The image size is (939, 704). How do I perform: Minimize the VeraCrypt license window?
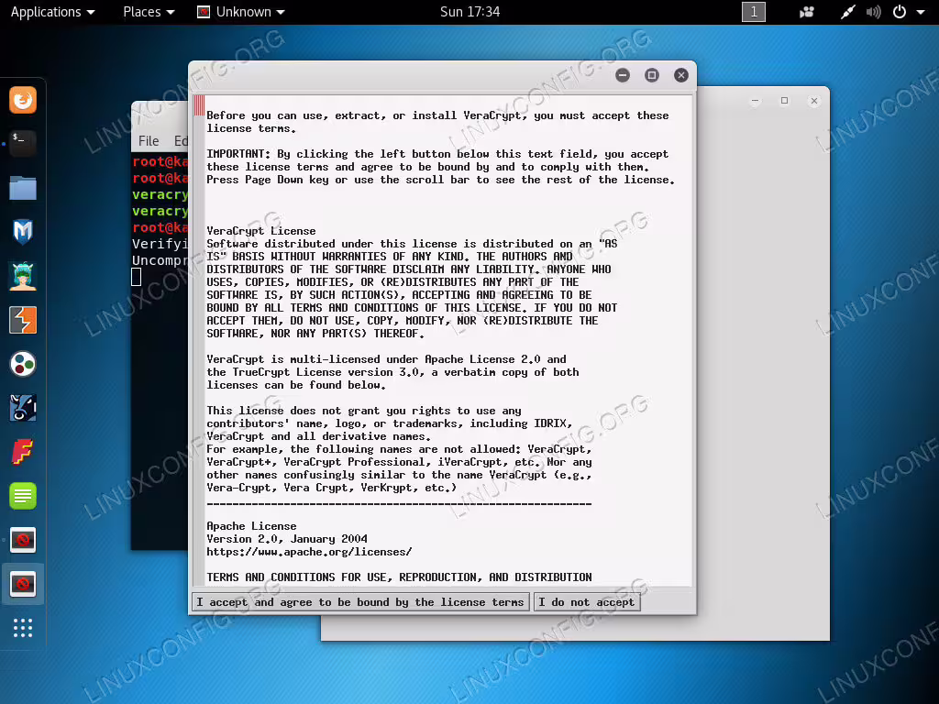[x=623, y=75]
